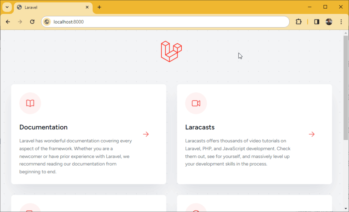
Task: View site information icon in address bar
Action: [x=47, y=22]
